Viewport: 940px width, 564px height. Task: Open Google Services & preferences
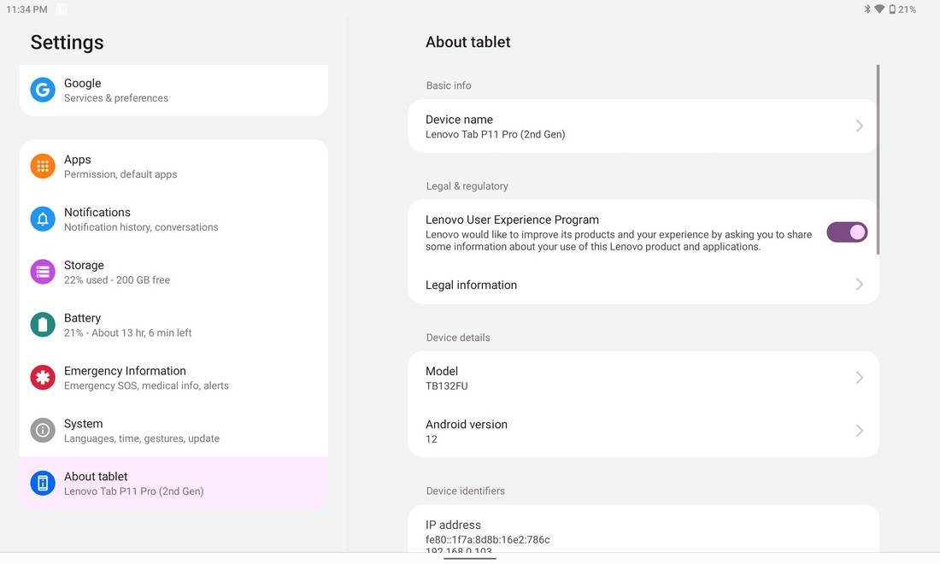173,90
